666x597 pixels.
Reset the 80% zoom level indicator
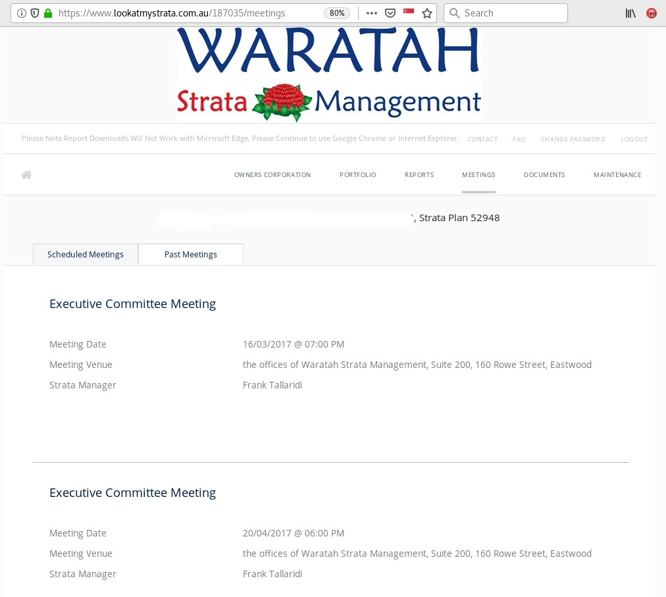(337, 13)
